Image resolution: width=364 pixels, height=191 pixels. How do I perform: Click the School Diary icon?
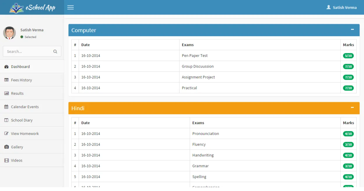(x=6, y=120)
